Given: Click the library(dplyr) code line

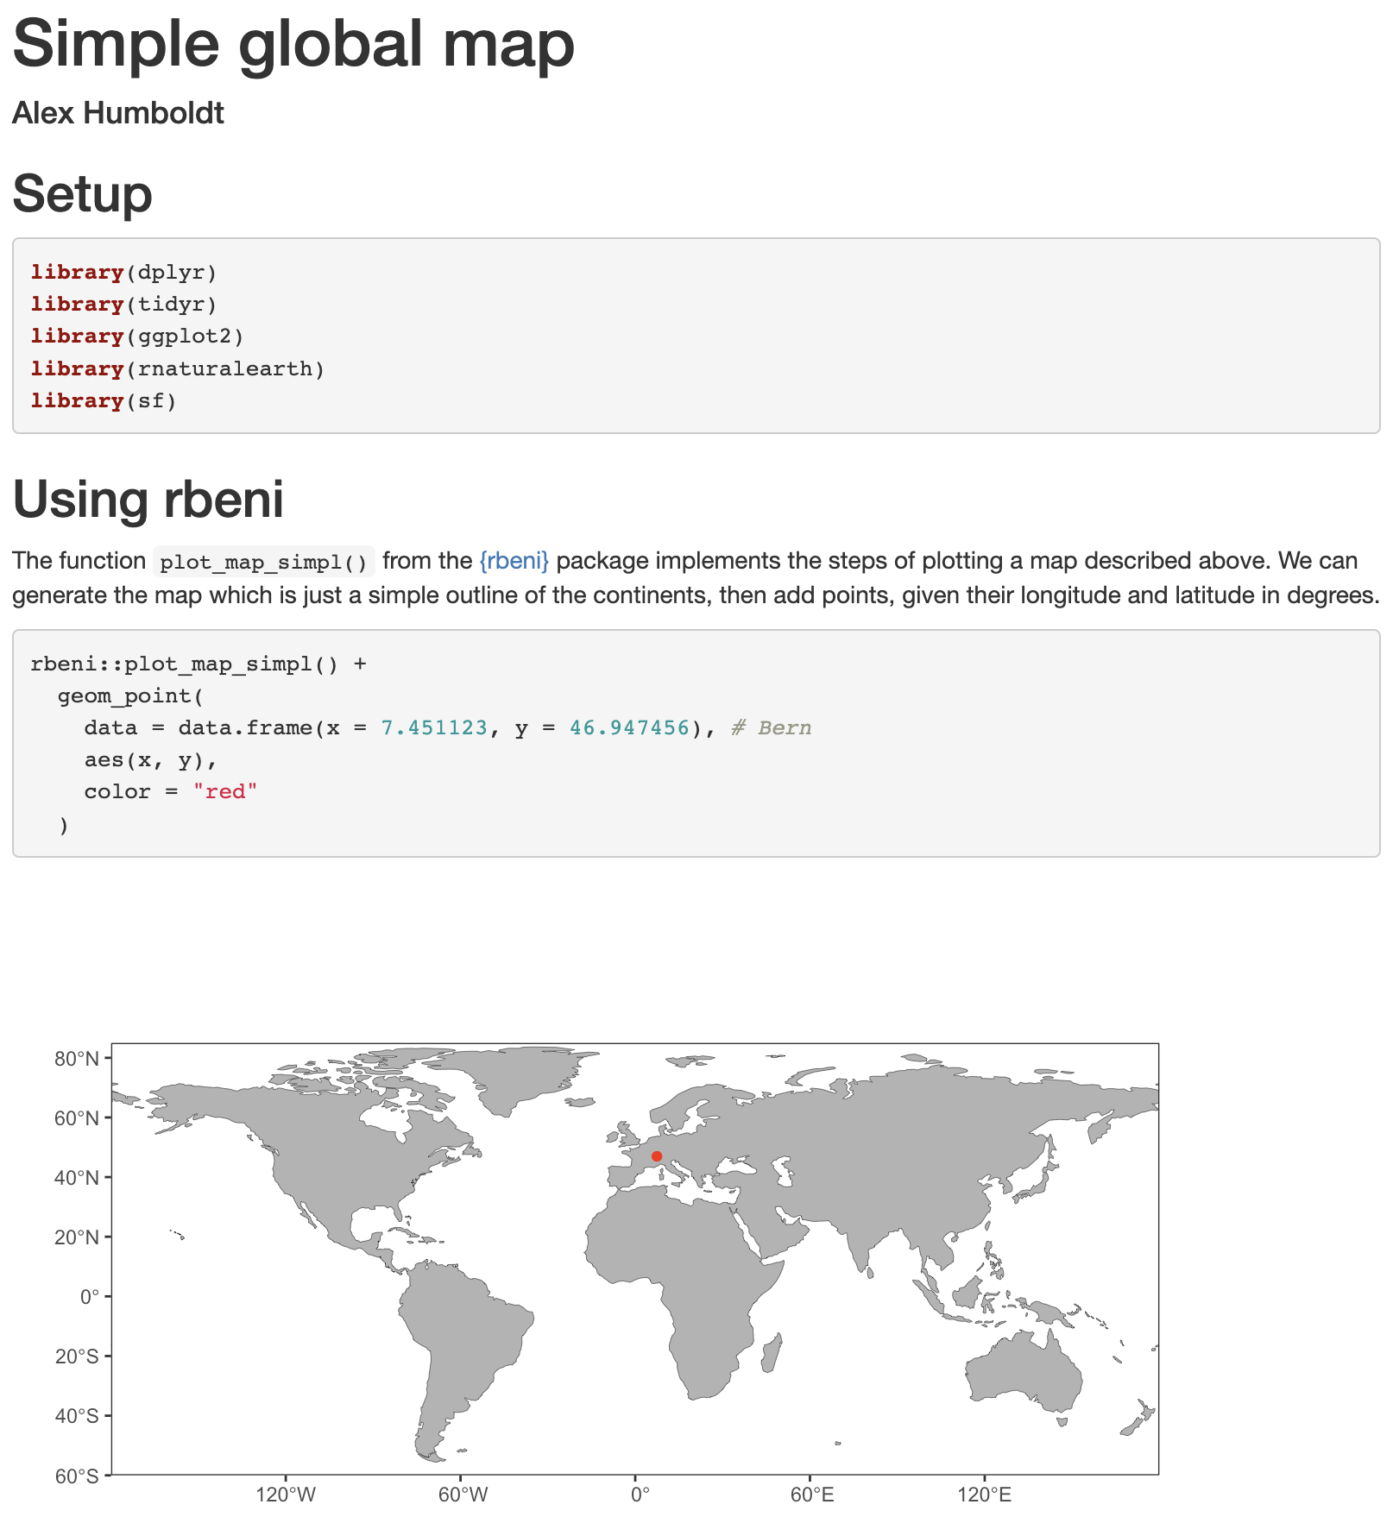Looking at the screenshot, I should click(124, 273).
